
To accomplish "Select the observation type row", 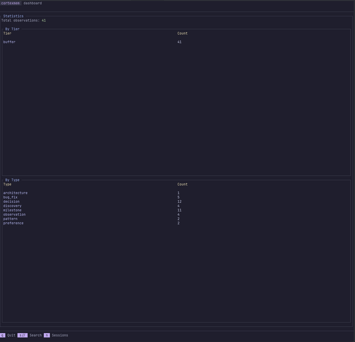I will click(x=176, y=215).
